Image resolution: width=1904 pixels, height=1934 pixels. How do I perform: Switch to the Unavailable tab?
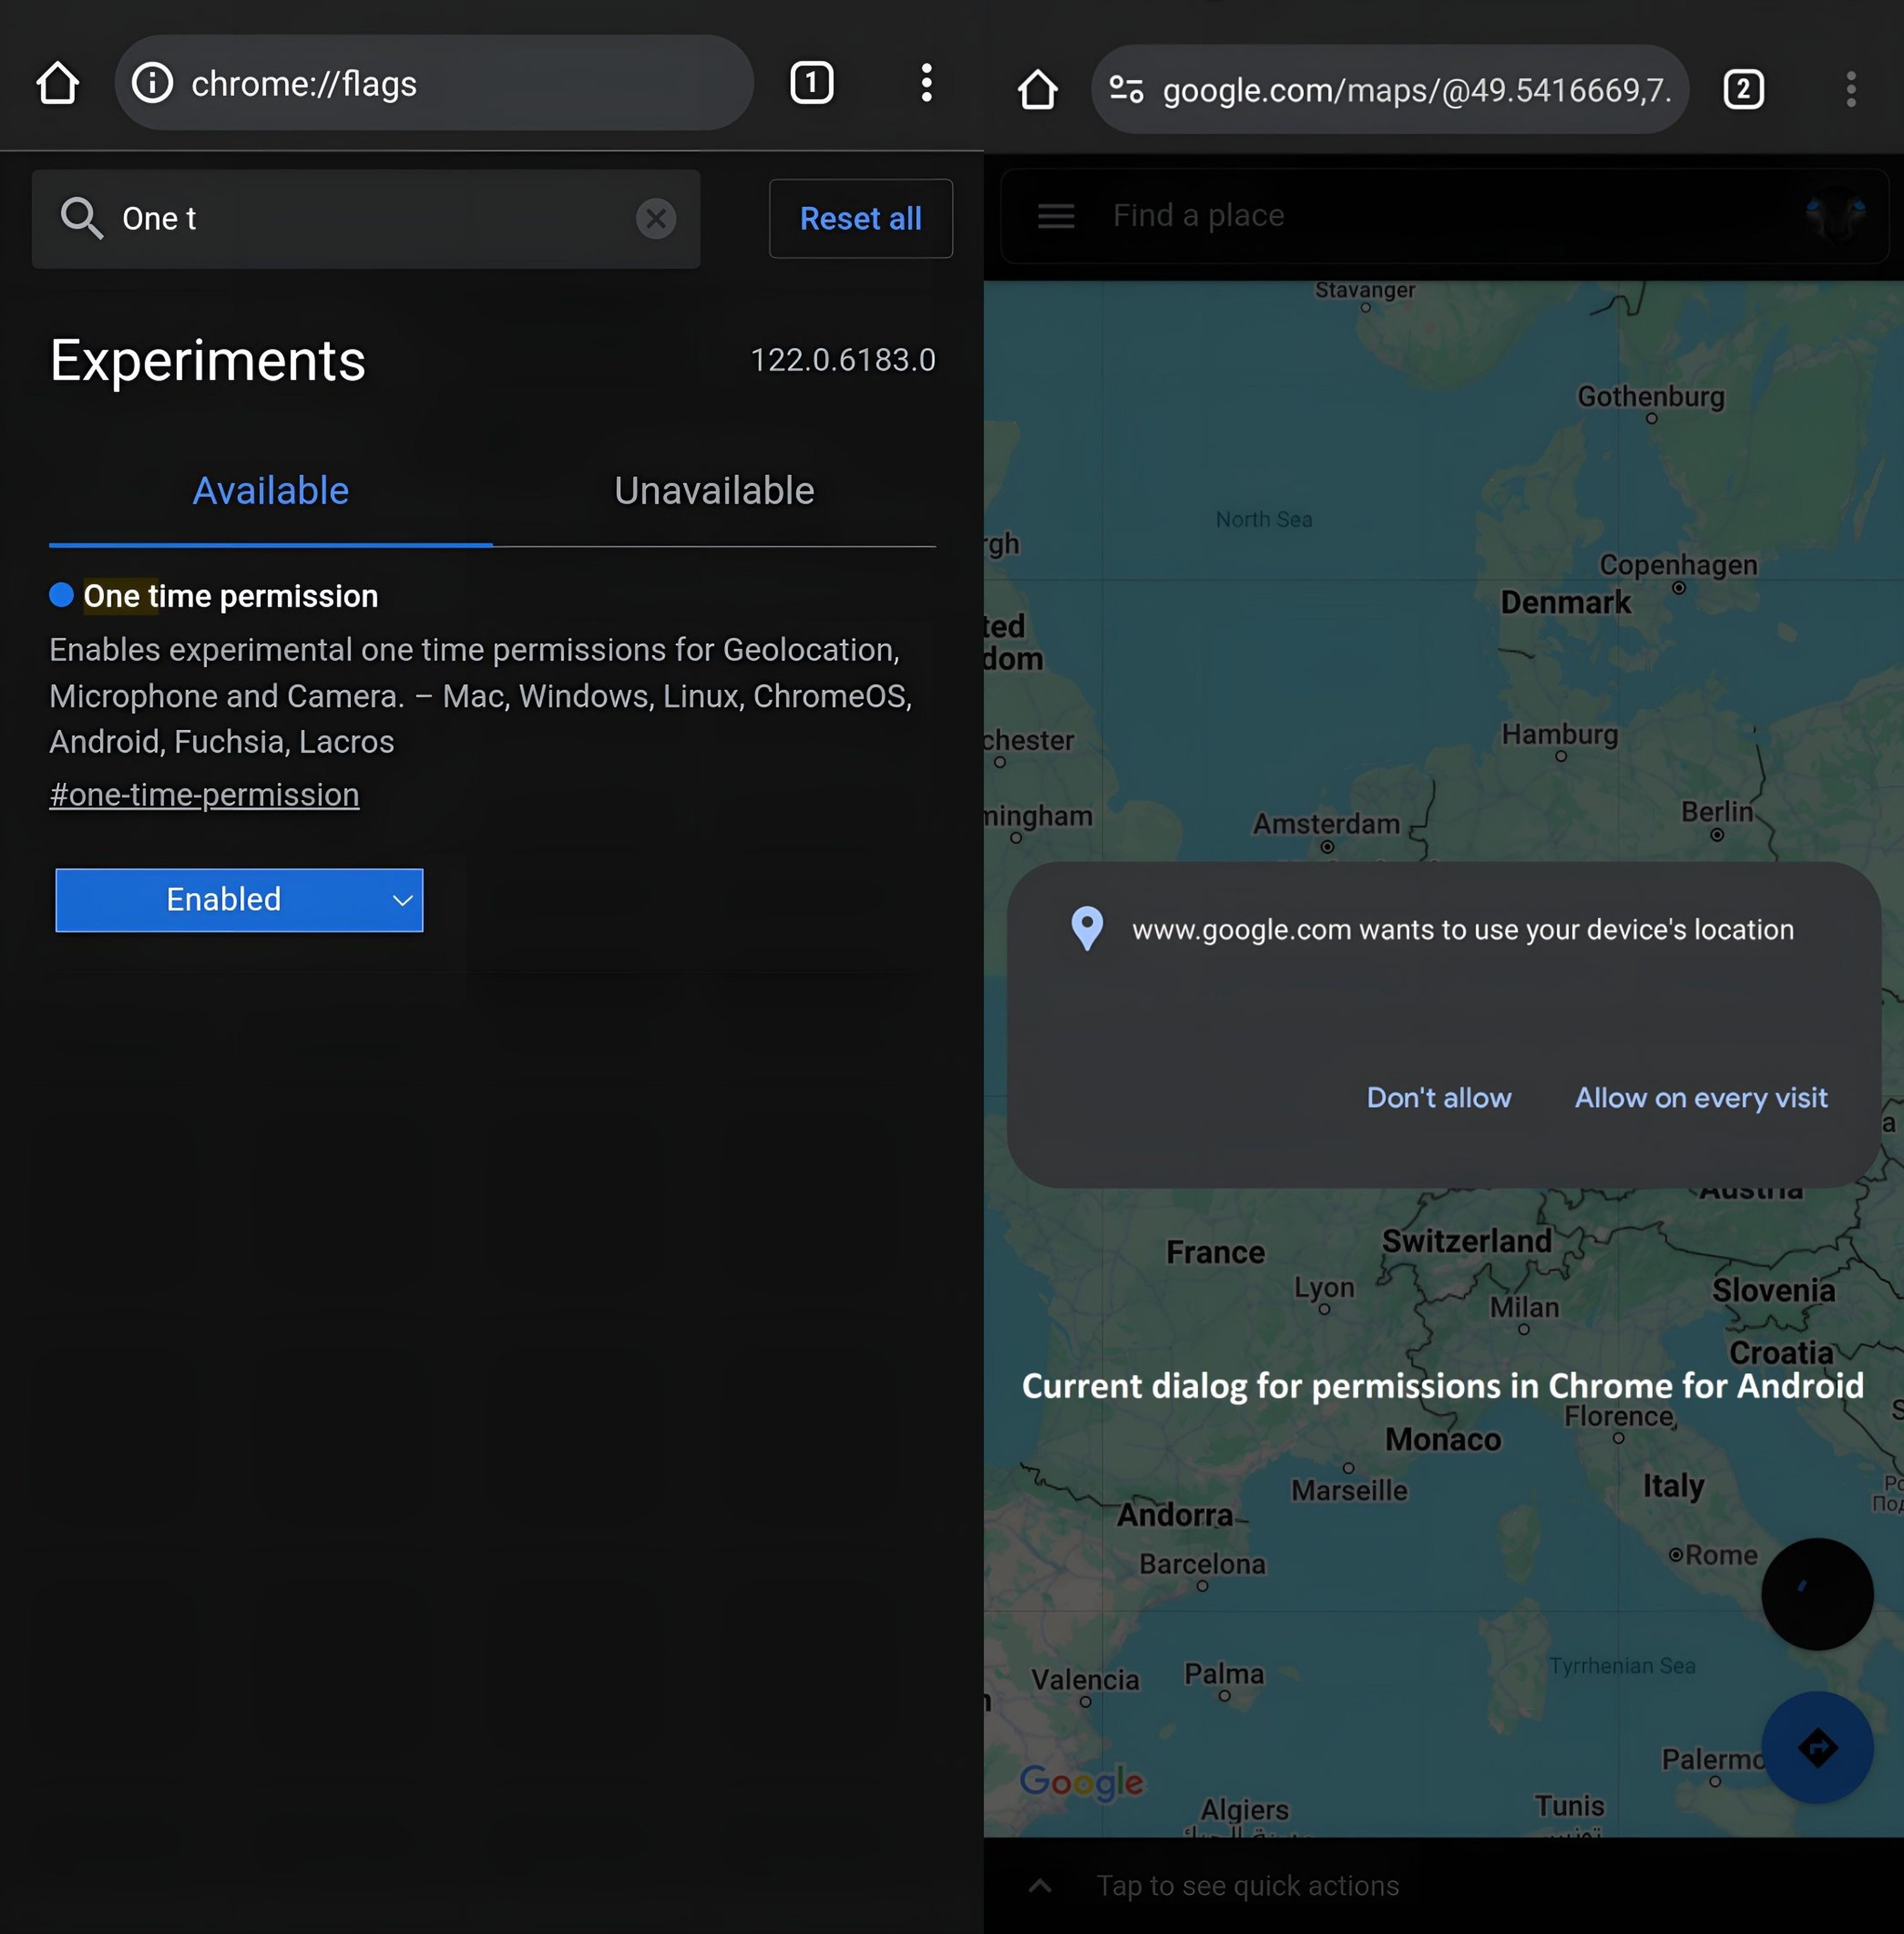(x=714, y=491)
